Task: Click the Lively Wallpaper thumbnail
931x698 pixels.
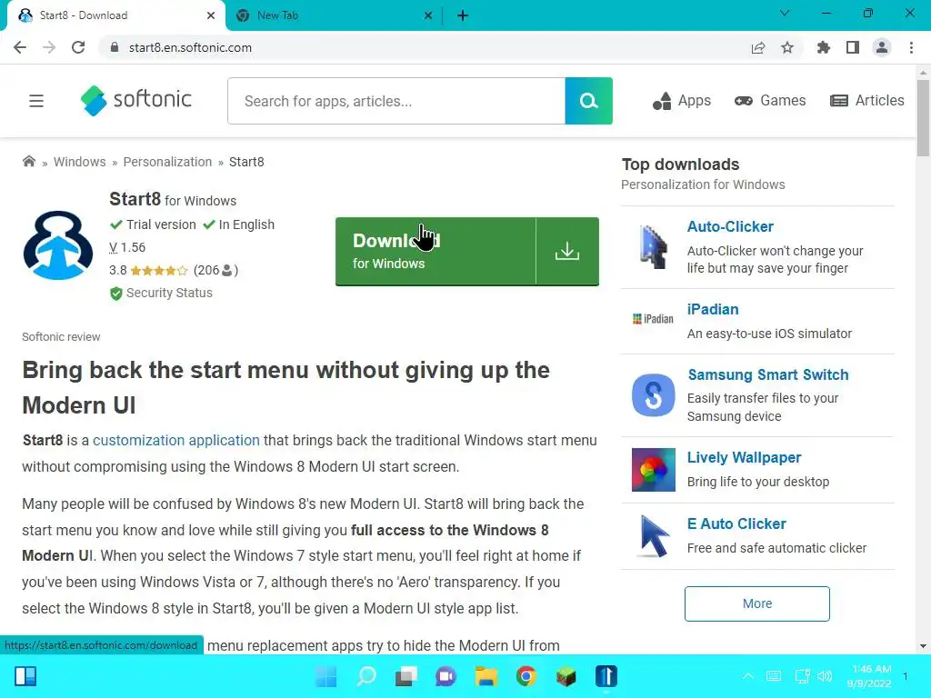Action: coord(653,470)
